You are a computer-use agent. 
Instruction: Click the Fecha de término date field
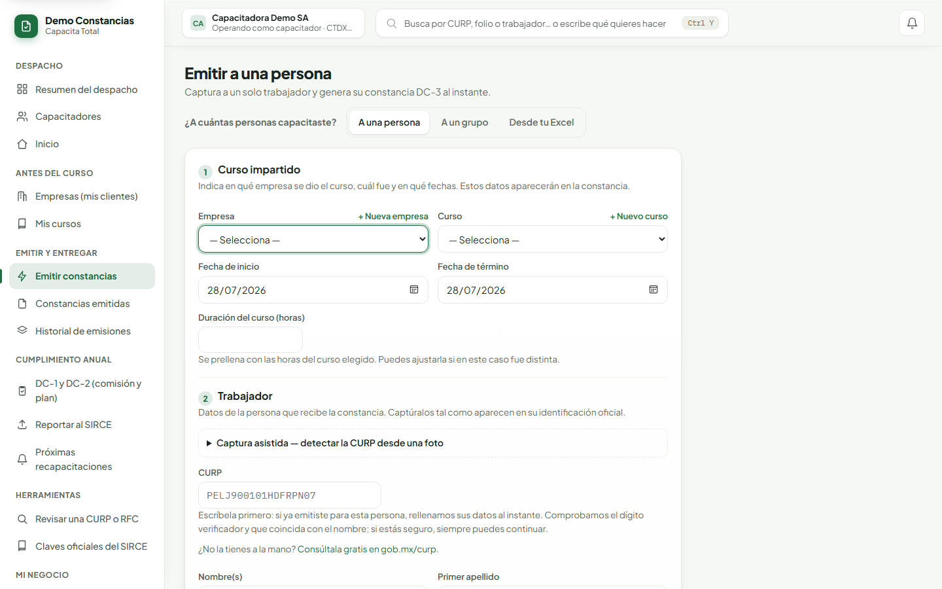[553, 290]
